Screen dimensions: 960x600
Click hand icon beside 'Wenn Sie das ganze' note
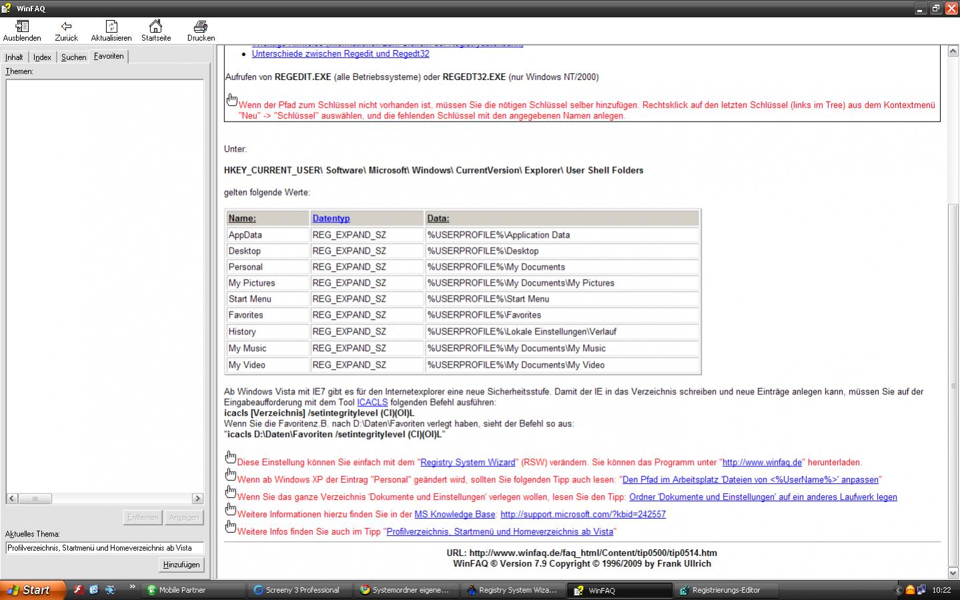point(230,493)
